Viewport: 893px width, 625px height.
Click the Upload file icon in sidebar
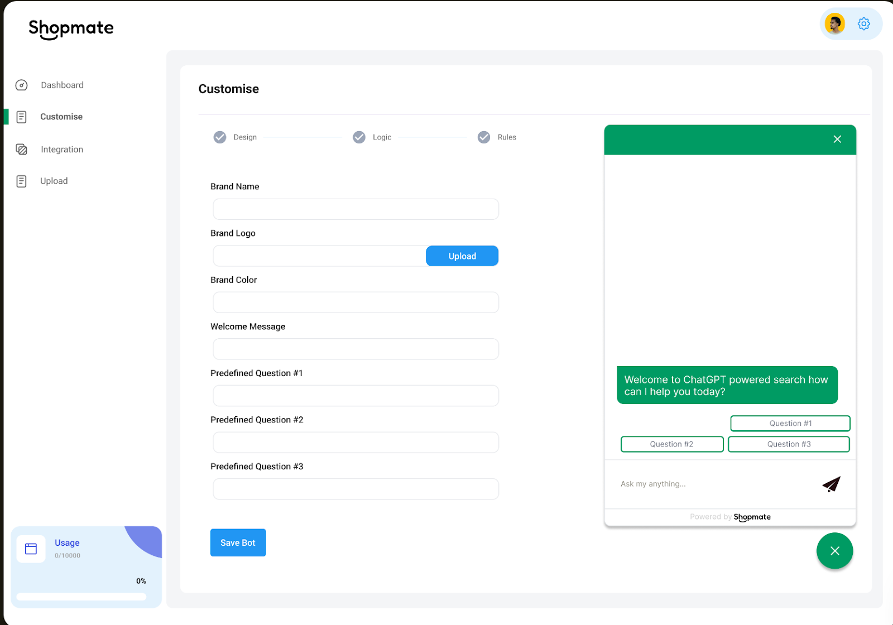coord(21,181)
